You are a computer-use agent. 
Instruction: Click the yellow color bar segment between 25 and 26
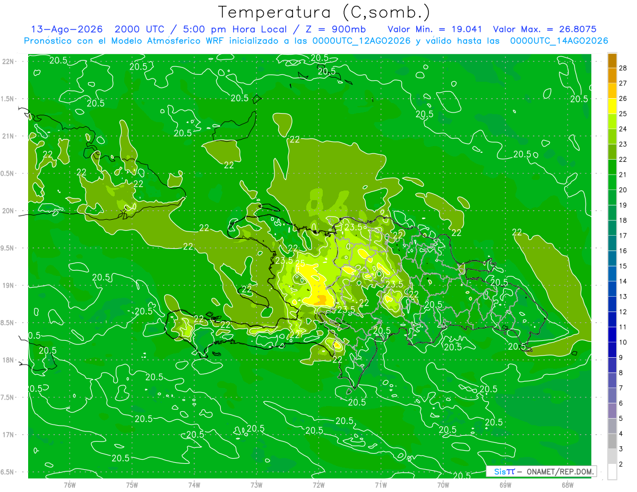612,106
